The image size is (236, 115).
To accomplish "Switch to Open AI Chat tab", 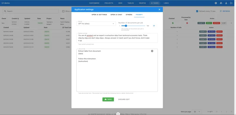I will point(116,15).
